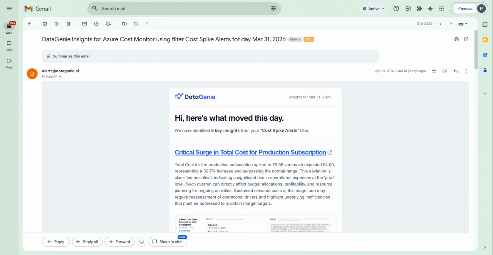This screenshot has height=255, width=493.
Task: Open email in new window
Action: click(466, 39)
